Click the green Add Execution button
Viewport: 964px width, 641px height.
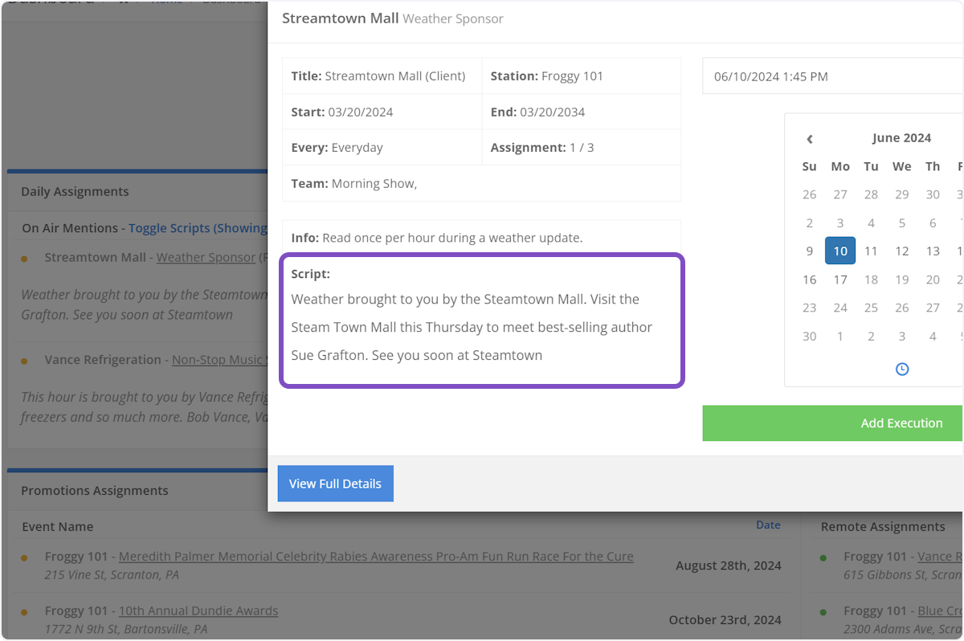pos(832,423)
